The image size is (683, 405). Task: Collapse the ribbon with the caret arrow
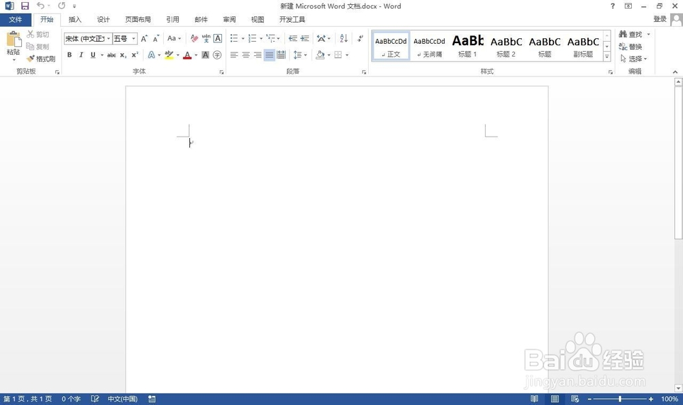coord(675,72)
